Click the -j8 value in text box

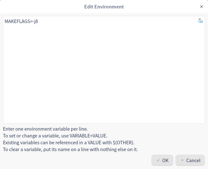pos(35,22)
